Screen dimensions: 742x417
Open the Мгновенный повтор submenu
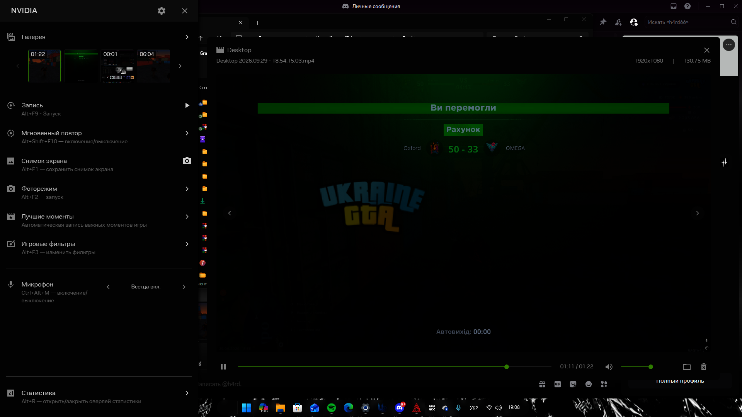click(x=187, y=133)
